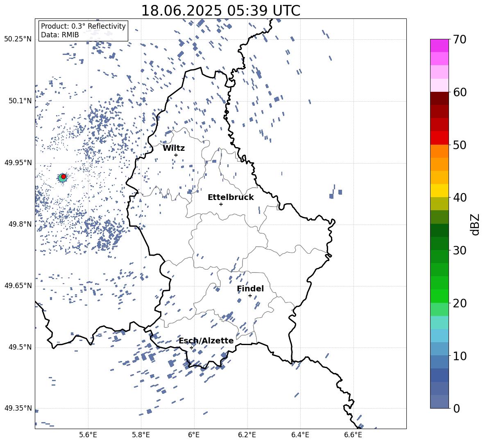Click the red radar site marker
The width and height of the screenshot is (485, 443).
[x=63, y=177]
